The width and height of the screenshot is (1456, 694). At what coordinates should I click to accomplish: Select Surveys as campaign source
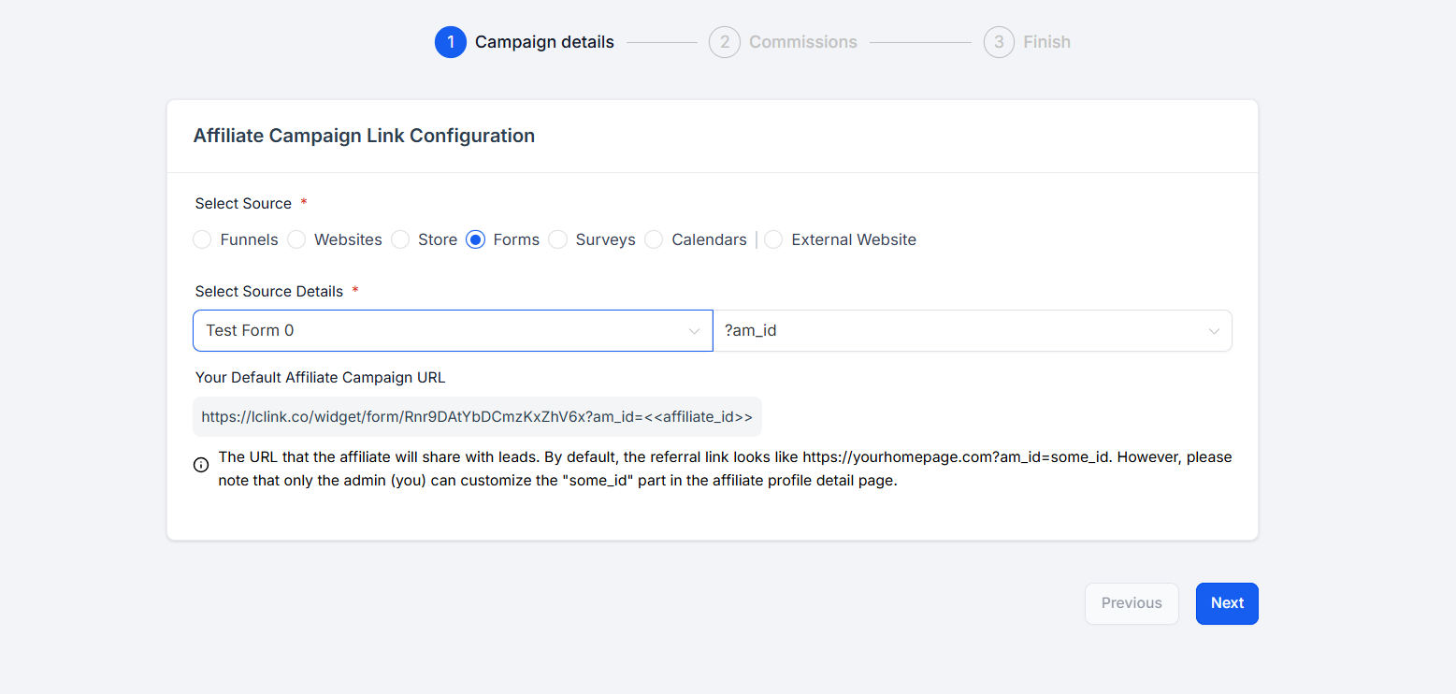(x=557, y=239)
